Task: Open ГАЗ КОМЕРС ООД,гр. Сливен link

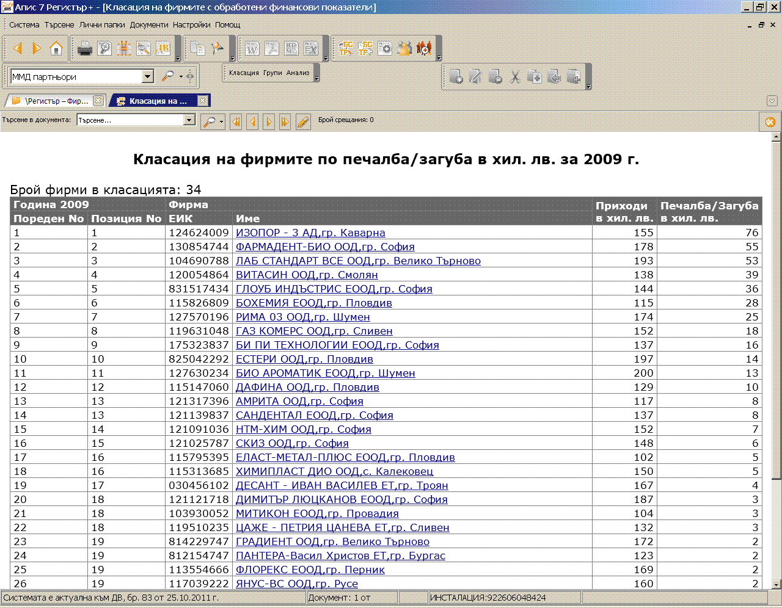Action: click(314, 331)
